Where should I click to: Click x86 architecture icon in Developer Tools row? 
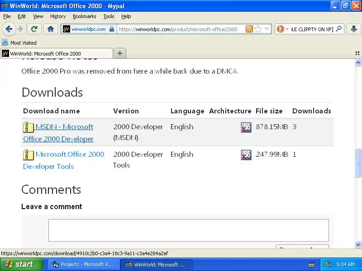tap(246, 154)
